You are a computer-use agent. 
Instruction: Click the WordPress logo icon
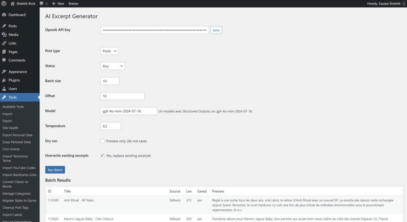[x=4, y=4]
